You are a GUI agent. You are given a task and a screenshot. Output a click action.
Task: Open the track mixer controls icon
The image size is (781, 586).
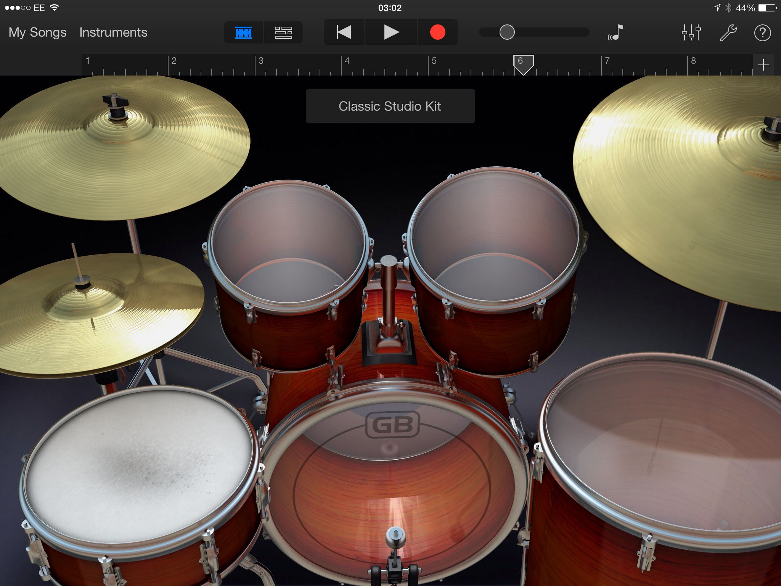point(691,32)
